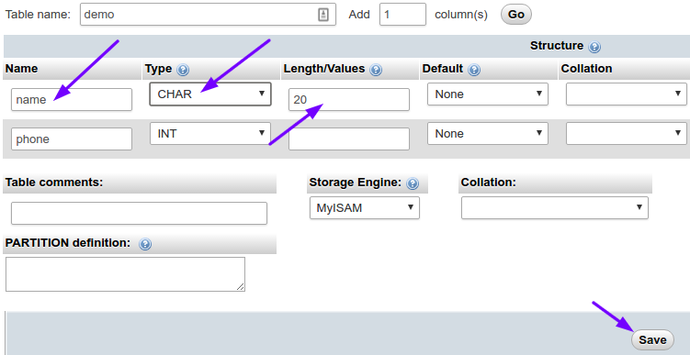Open the INT type dropdown
Image resolution: width=690 pixels, height=355 pixels.
coord(210,133)
